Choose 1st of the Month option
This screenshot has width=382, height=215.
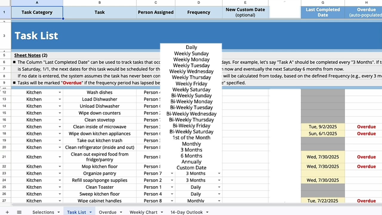191,138
